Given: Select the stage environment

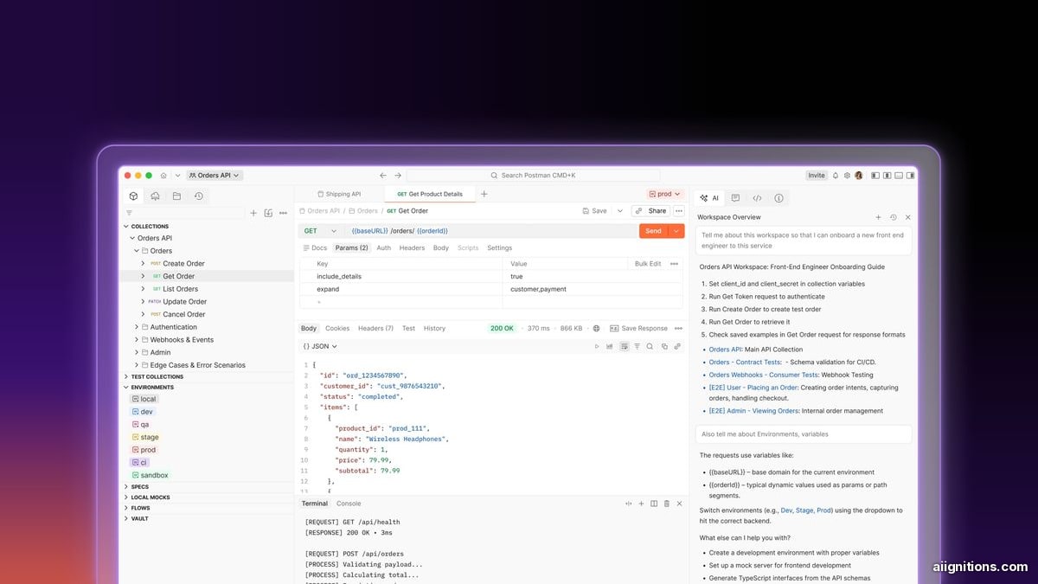Looking at the screenshot, I should click(144, 437).
